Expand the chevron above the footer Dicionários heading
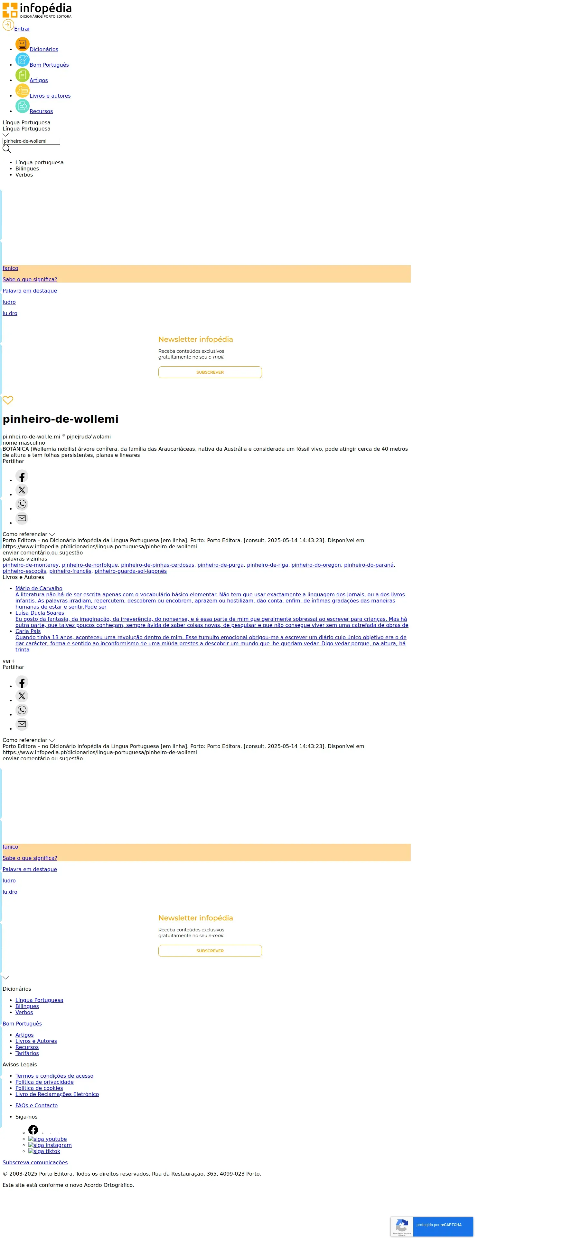 [6, 977]
